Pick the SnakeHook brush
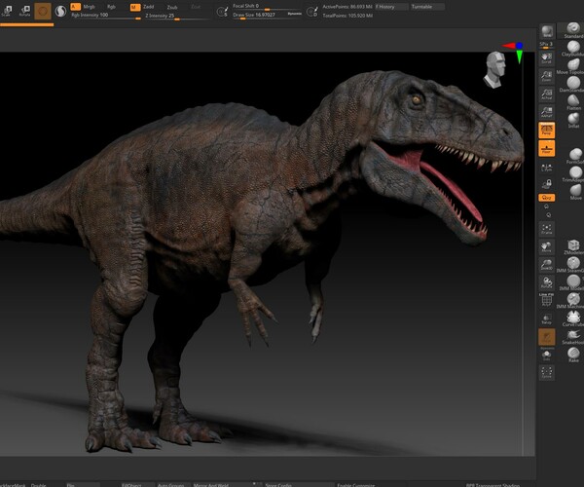584x487 pixels. 573,337
